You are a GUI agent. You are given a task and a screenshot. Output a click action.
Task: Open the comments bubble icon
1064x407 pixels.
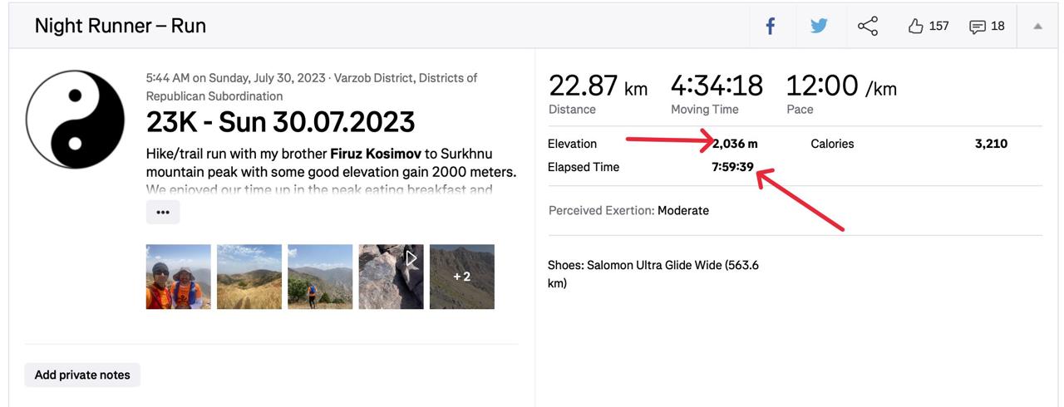tap(978, 27)
